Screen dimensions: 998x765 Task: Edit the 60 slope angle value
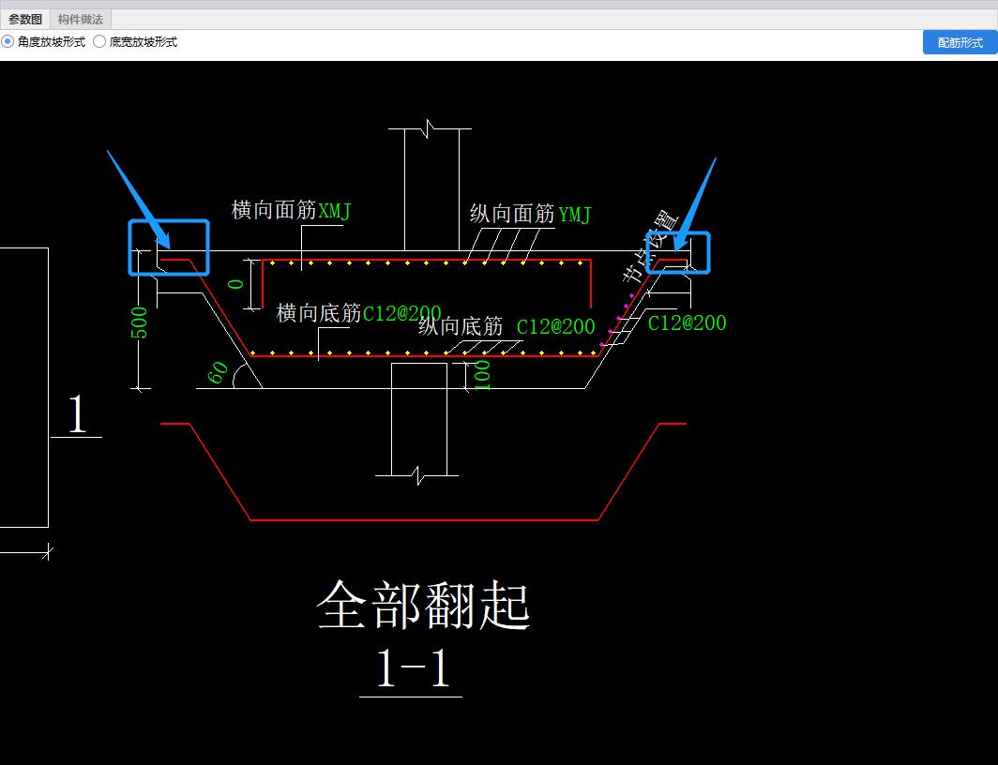[218, 372]
